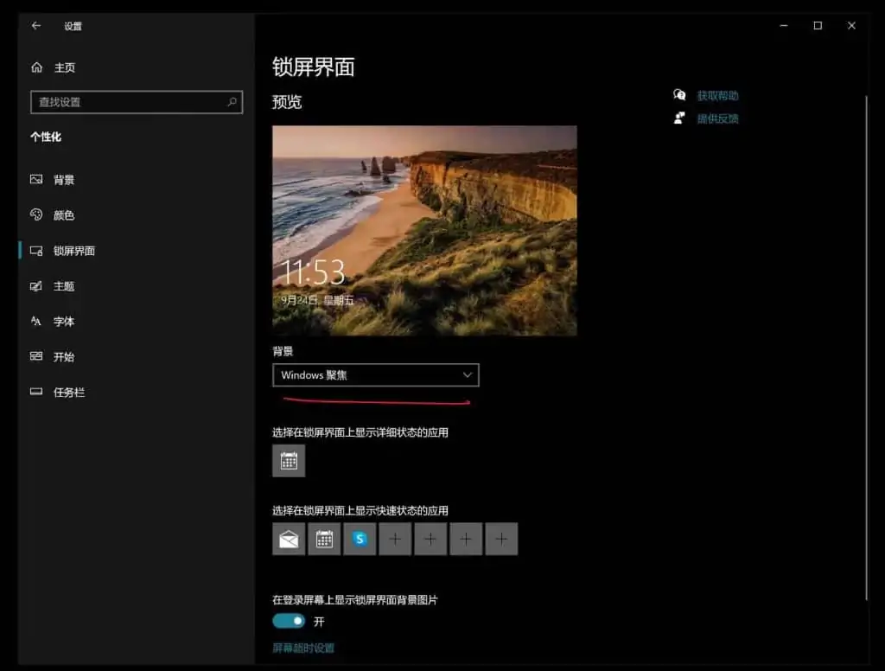The width and height of the screenshot is (885, 671).
Task: Select the calendar icon under detailed status
Action: click(x=289, y=460)
